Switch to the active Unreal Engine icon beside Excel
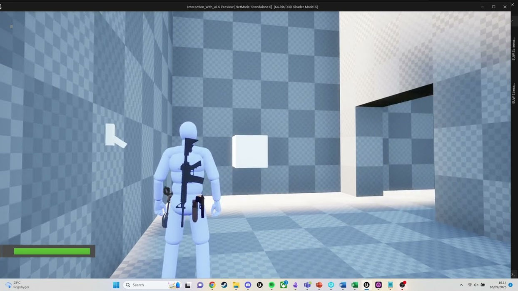The width and height of the screenshot is (518, 291). pos(366,285)
